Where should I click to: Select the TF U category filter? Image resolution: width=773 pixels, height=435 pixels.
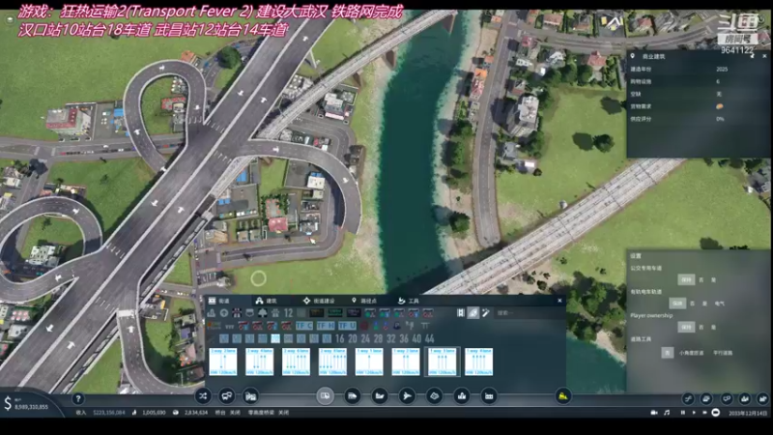point(347,326)
